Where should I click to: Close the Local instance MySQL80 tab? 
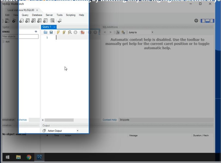(37, 10)
